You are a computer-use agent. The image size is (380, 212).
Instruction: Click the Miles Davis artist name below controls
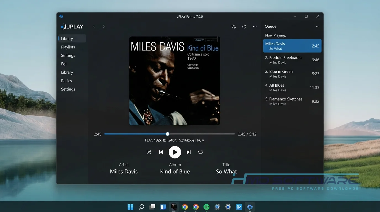[124, 171]
